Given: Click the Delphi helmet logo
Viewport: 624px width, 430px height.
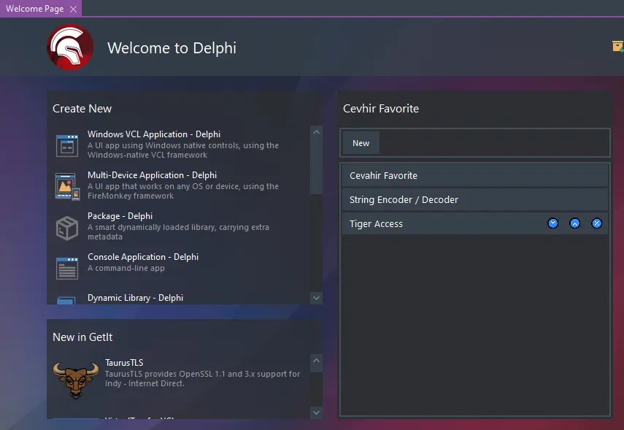Looking at the screenshot, I should (x=70, y=47).
